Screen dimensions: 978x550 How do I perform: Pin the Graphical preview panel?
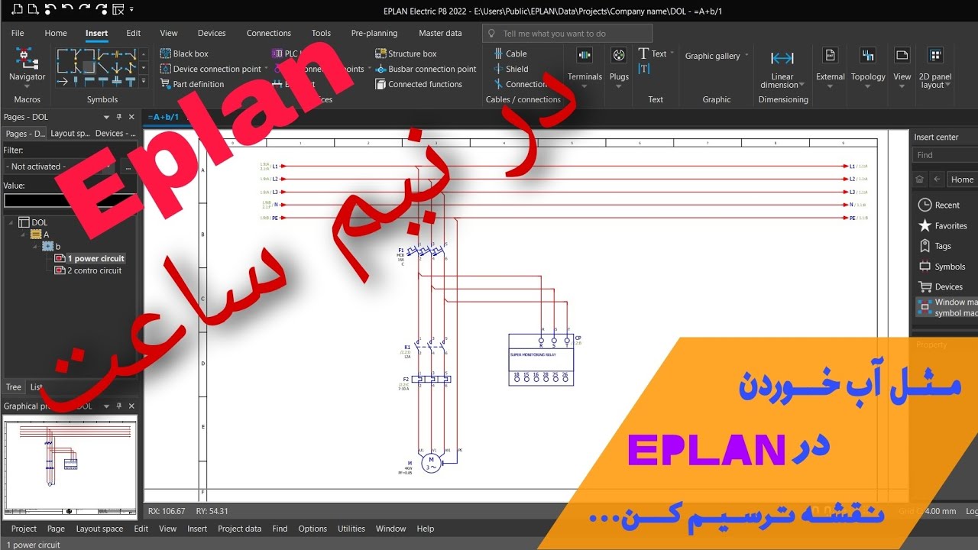118,406
